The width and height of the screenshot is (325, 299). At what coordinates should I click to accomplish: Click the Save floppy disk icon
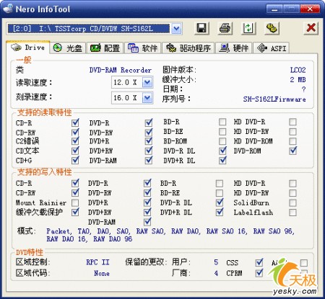(x=201, y=28)
